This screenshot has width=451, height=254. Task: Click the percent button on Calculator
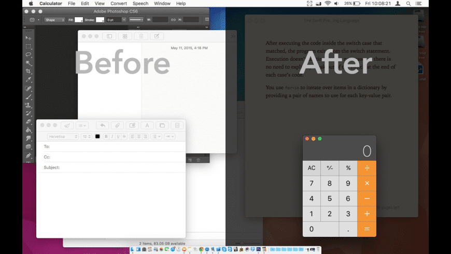[x=348, y=168]
